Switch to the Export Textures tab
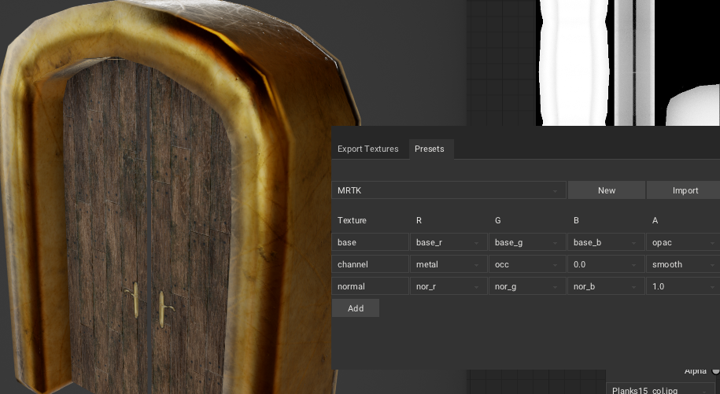The height and width of the screenshot is (394, 720). pyautogui.click(x=367, y=149)
